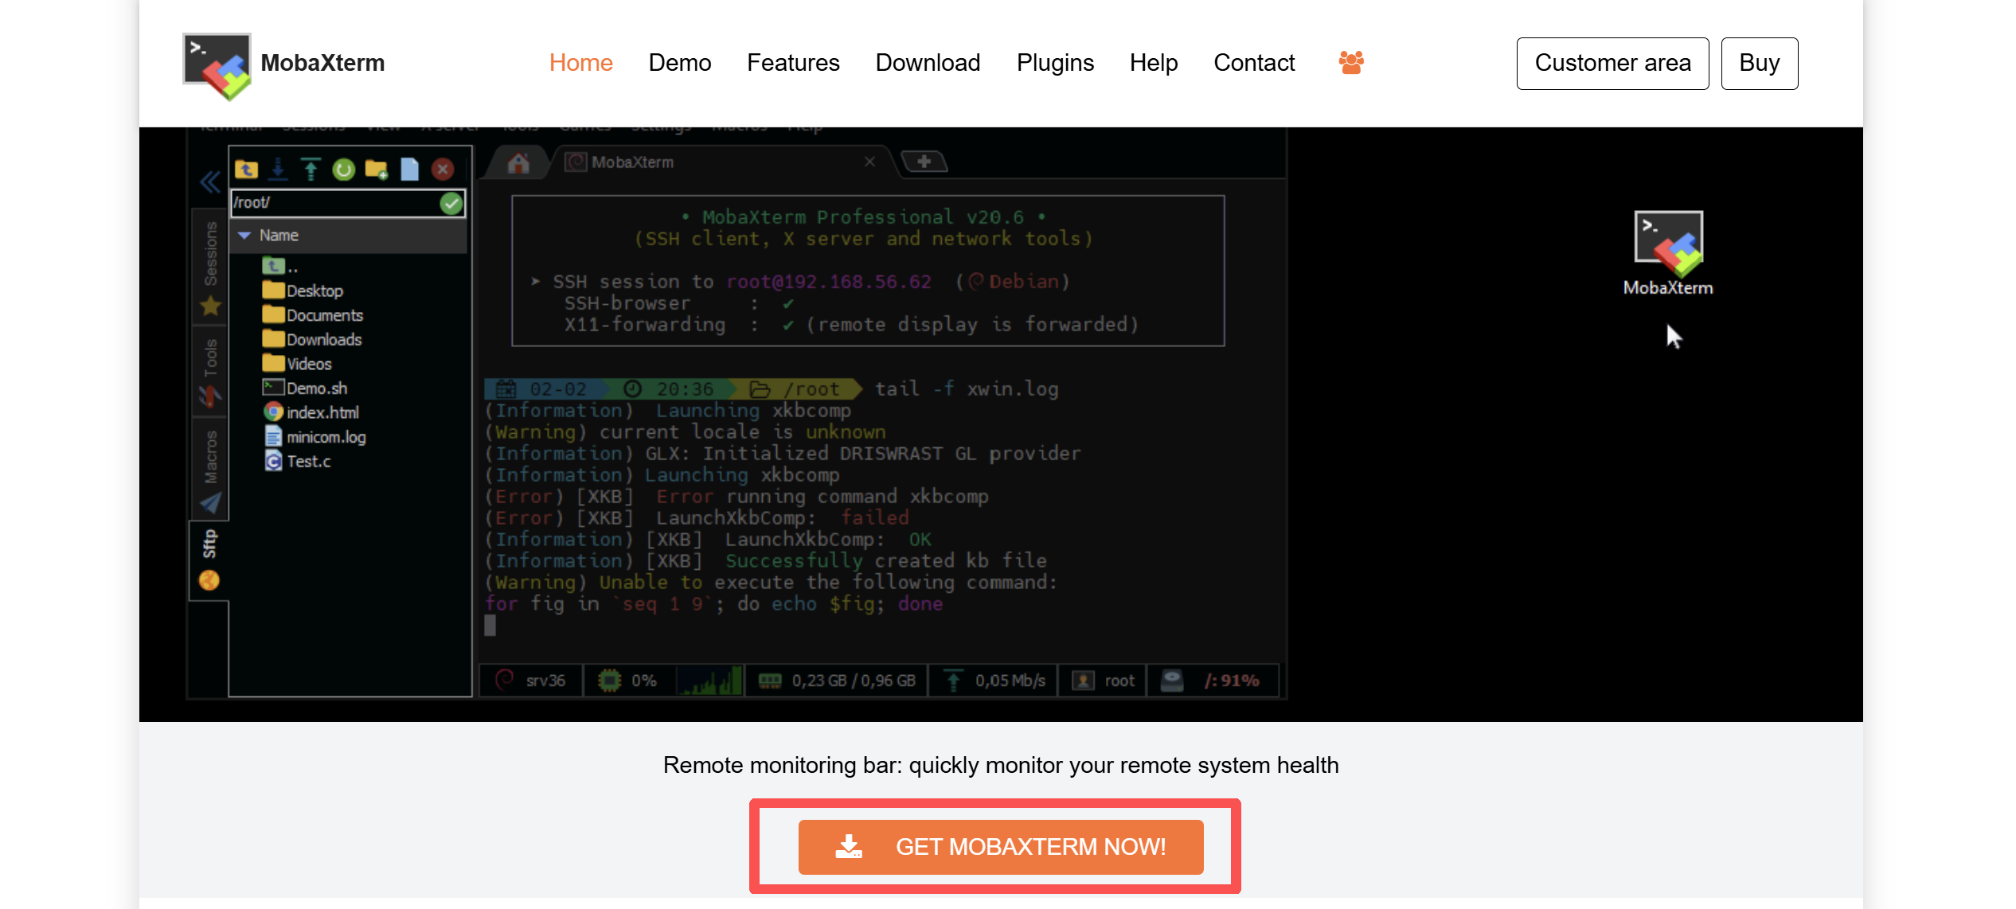Click the Buy button

tap(1759, 63)
